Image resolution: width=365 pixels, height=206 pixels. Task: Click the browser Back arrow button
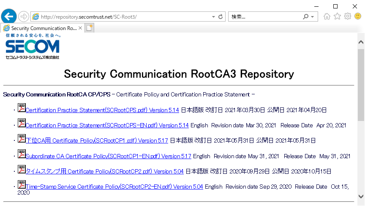[9, 16]
